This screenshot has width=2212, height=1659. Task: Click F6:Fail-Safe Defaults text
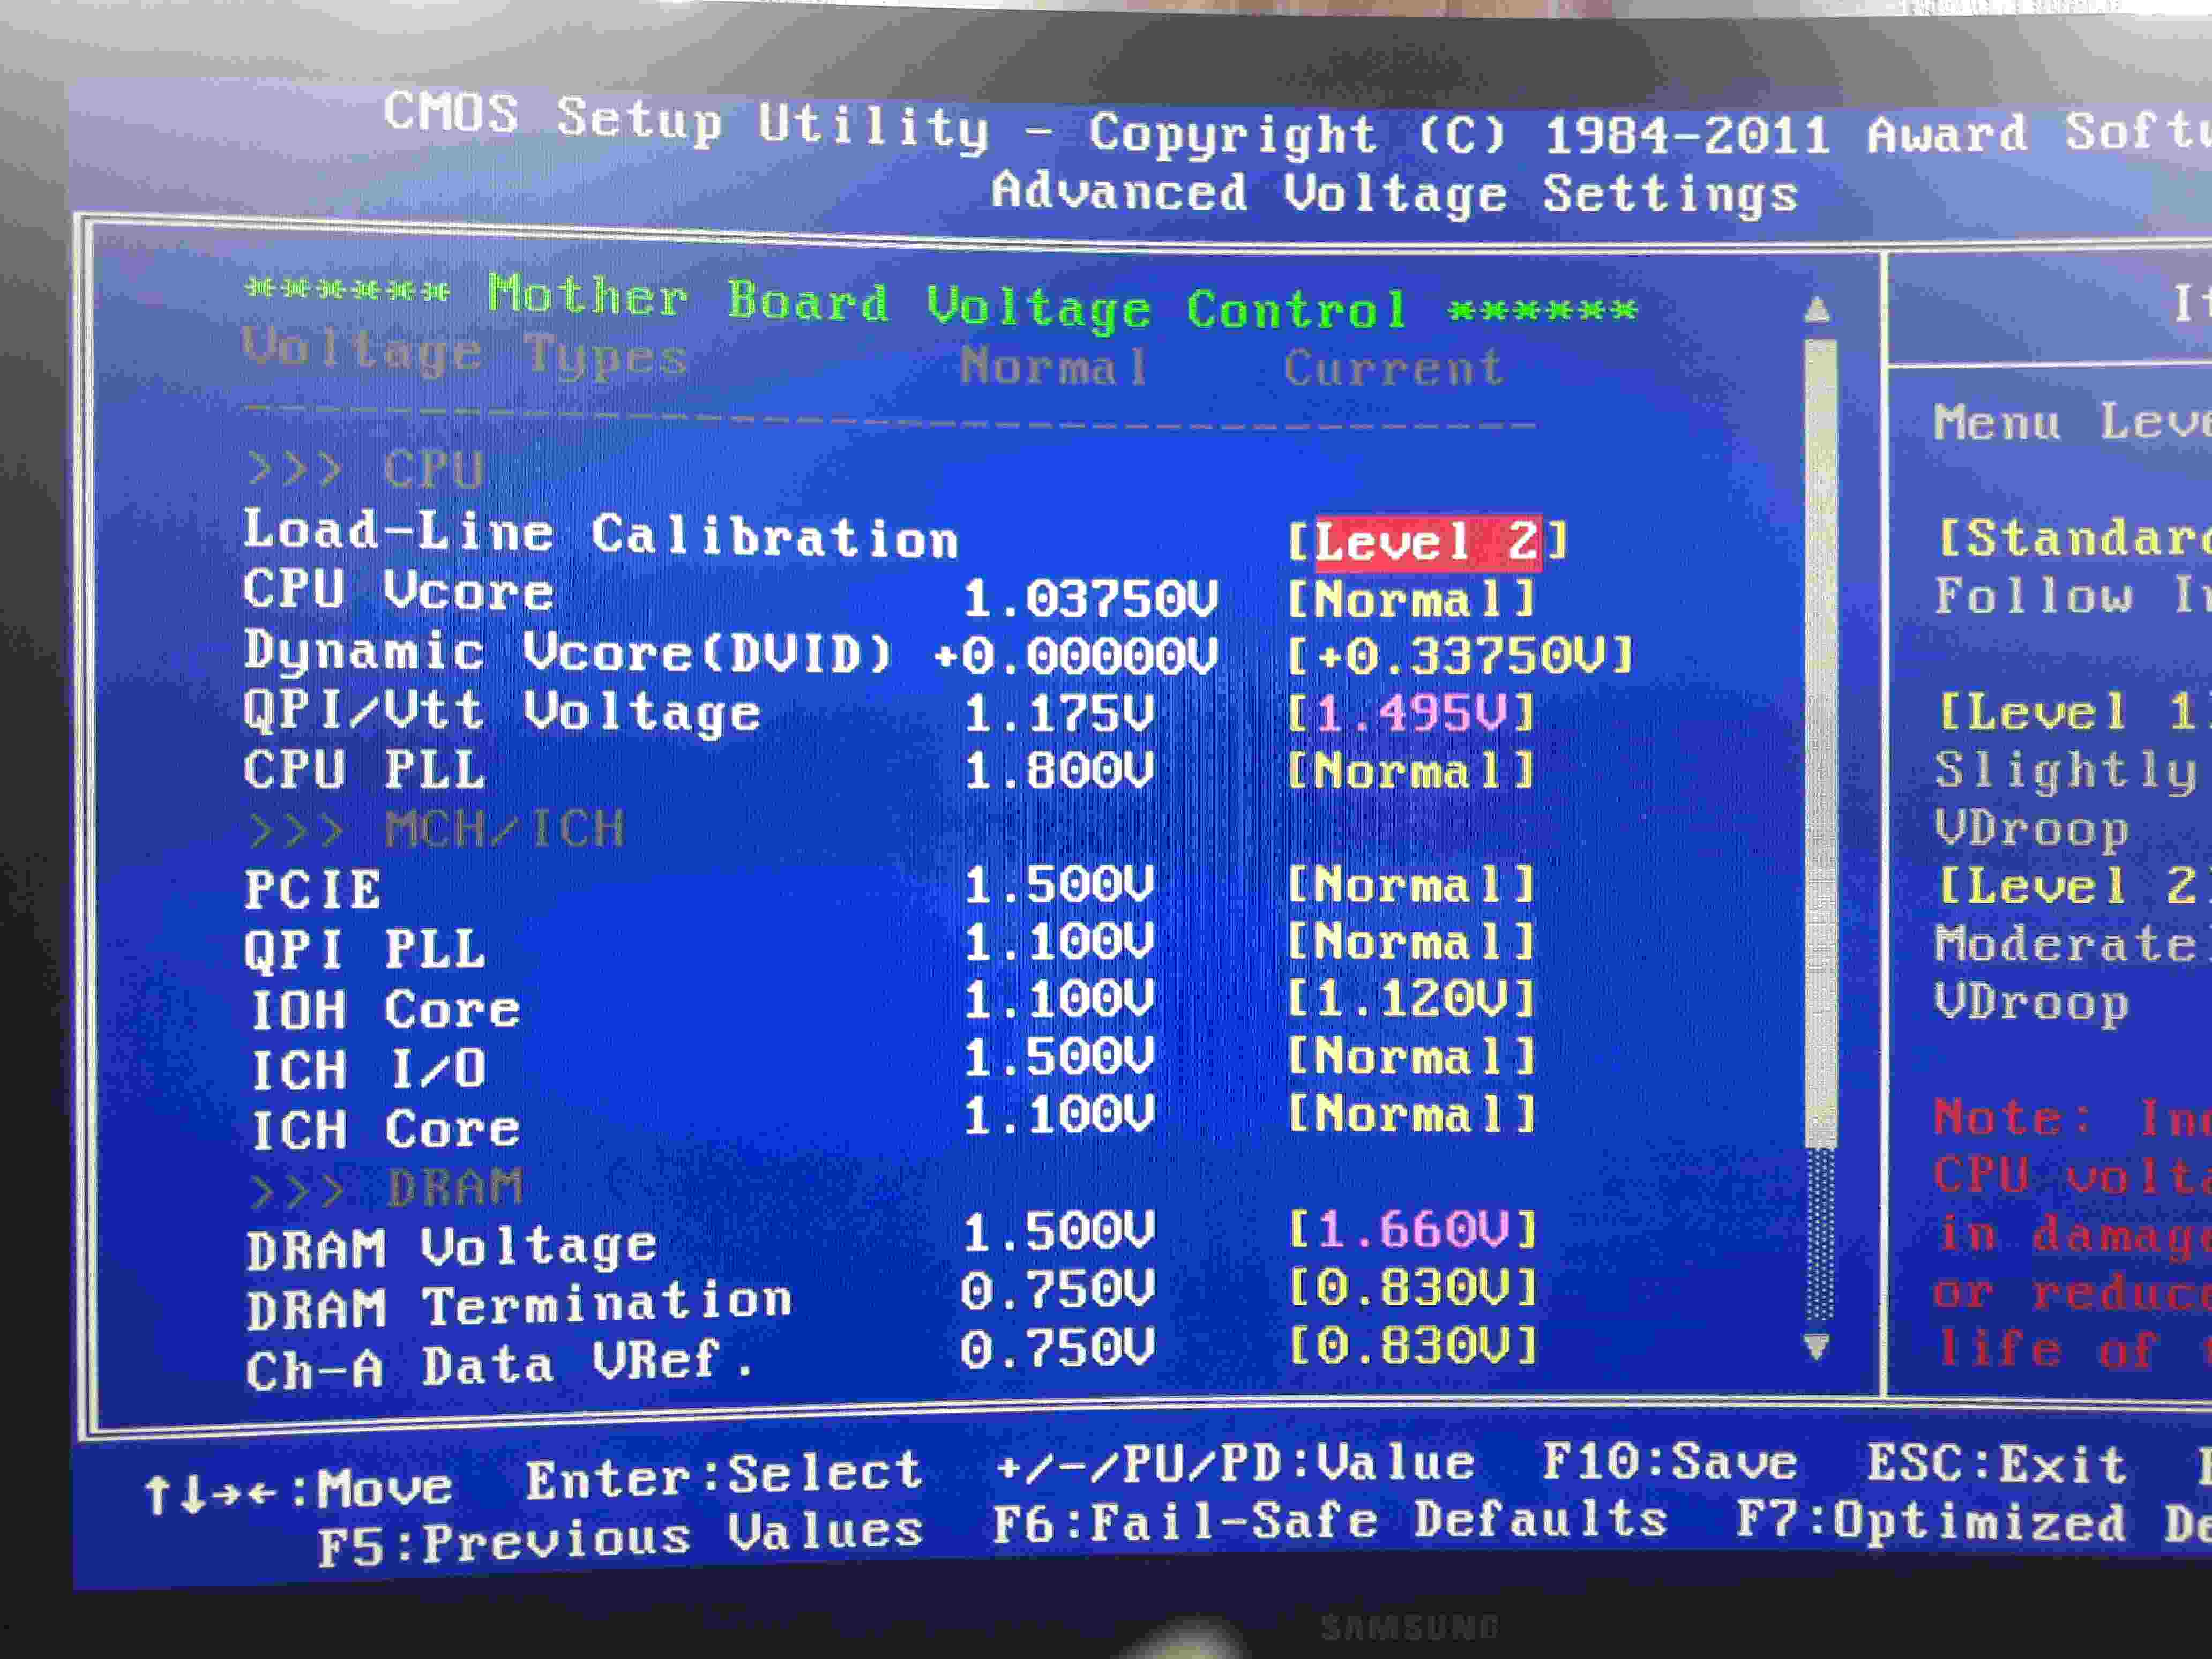pyautogui.click(x=1329, y=1521)
